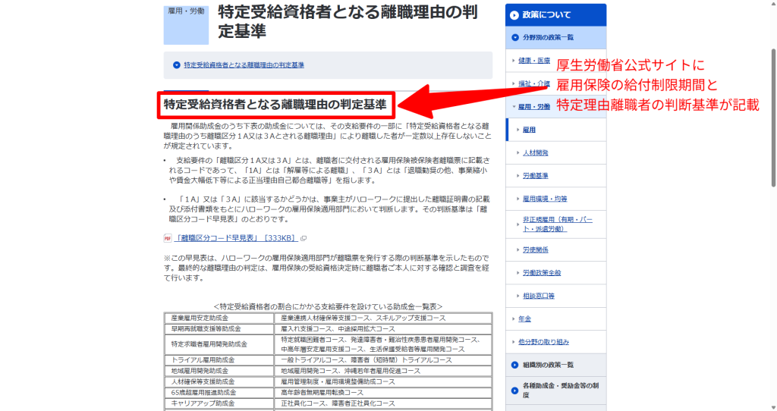Select 労働基準 in the sidebar
This screenshot has height=411, width=777.
(535, 176)
